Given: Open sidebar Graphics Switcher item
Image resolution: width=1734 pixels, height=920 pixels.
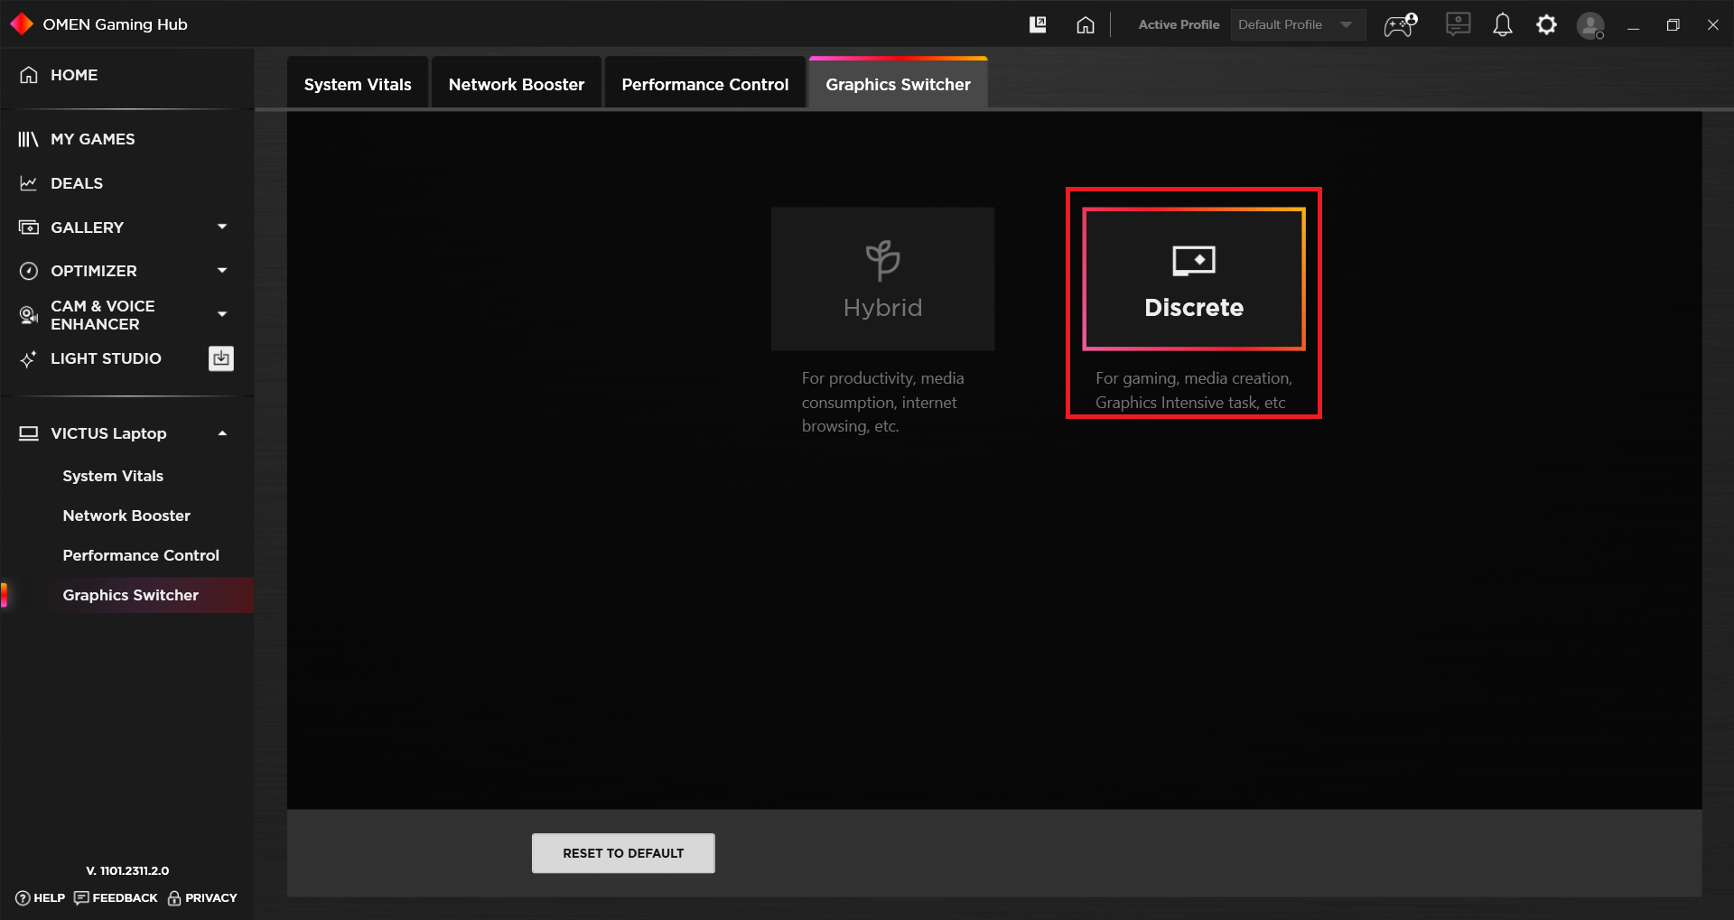Looking at the screenshot, I should pyautogui.click(x=131, y=595).
